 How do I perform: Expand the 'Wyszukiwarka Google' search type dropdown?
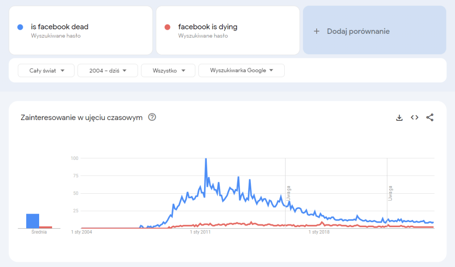click(241, 71)
